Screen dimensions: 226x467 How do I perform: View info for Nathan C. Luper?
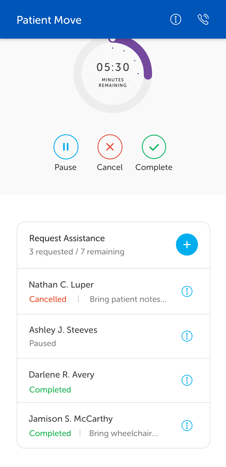pyautogui.click(x=187, y=291)
